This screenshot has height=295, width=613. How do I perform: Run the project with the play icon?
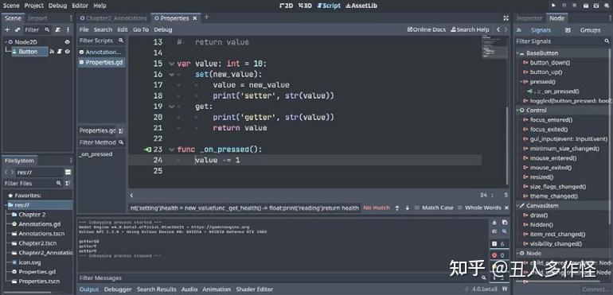click(553, 6)
